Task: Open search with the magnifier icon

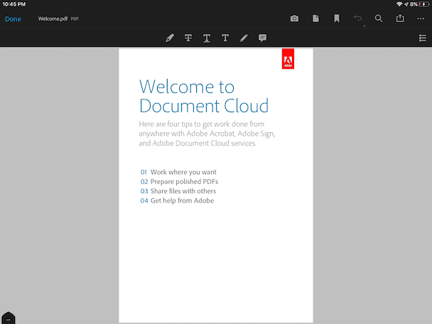Action: [379, 18]
